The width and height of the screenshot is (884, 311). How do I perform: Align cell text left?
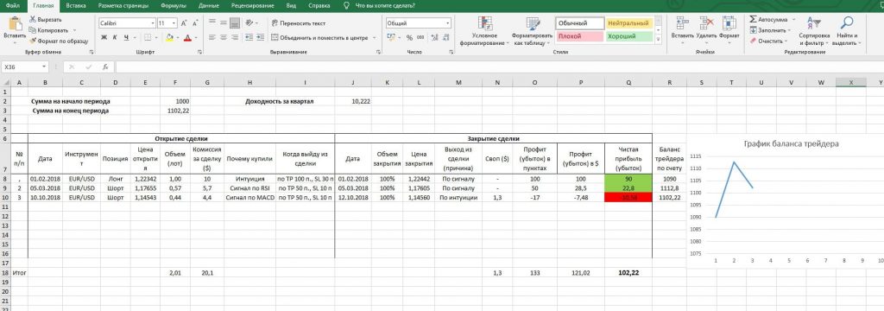coord(212,38)
